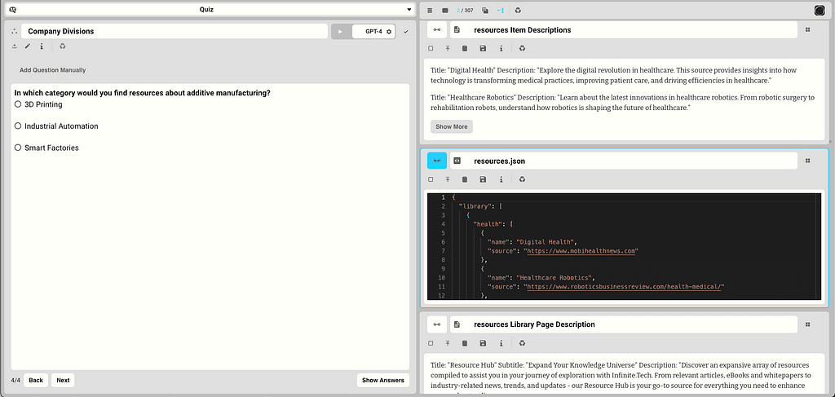Toggle the blue link button on resources.json
This screenshot has width=835, height=397.
point(437,161)
